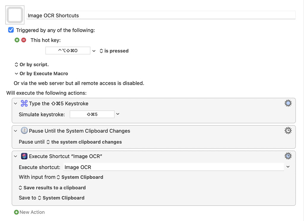Viewport: 304px width, 221px height.
Task: Expand the "Or by Execute Macro" section
Action: [x=16, y=74]
